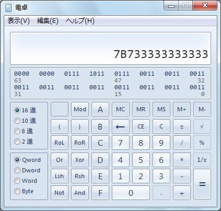The image size is (221, 211).
Task: Click the multiplication asterisk key
Action: tap(182, 160)
